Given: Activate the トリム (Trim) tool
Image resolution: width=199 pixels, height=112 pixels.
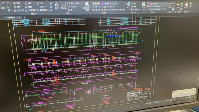Looking at the screenshot, I should coord(40,3).
